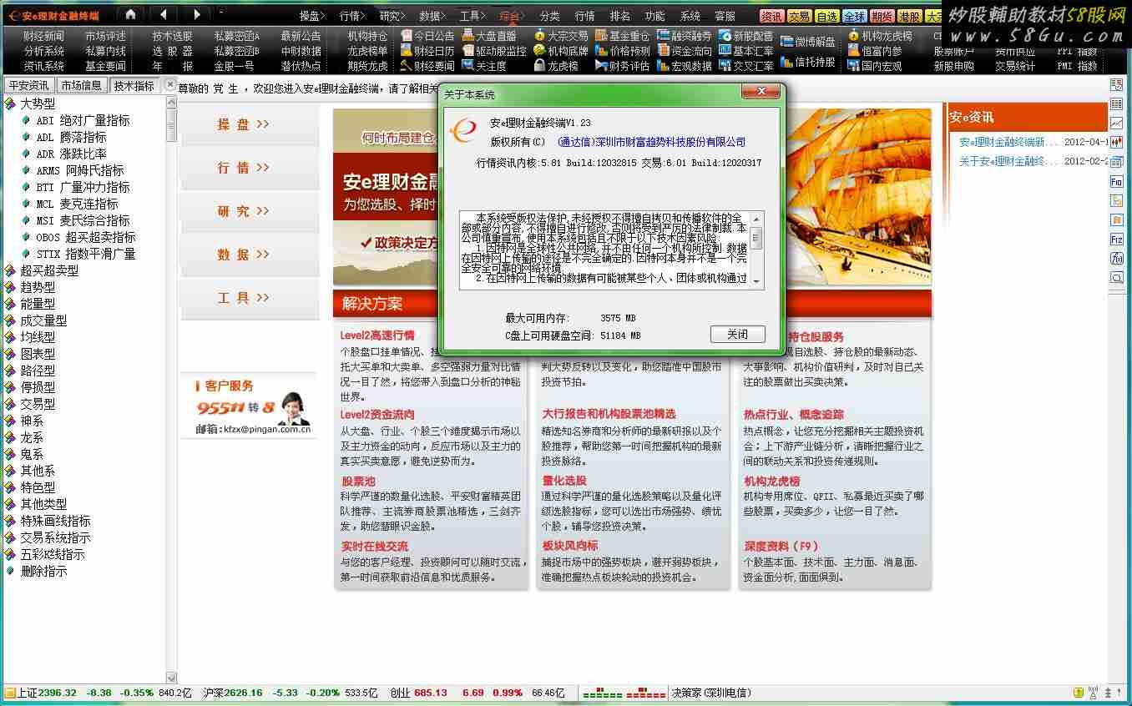Click the 自选 quick button at top right
Screen dimensions: 1132x706
(826, 16)
